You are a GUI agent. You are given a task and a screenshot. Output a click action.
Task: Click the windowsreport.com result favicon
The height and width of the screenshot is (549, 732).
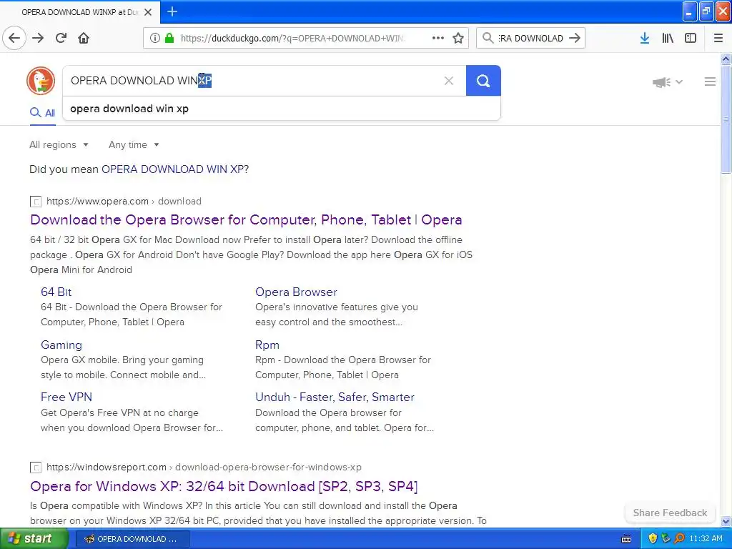(36, 468)
